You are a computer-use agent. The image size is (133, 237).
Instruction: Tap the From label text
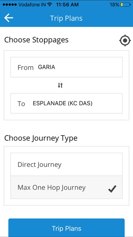coord(26,67)
